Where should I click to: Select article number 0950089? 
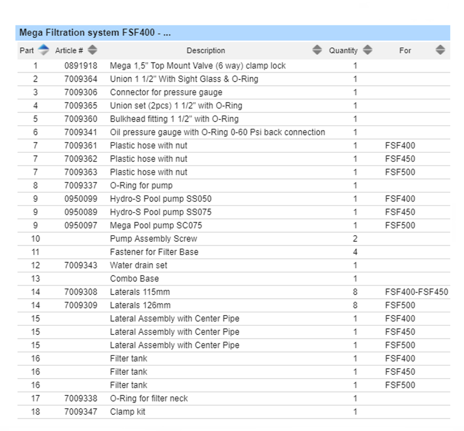[x=81, y=212]
